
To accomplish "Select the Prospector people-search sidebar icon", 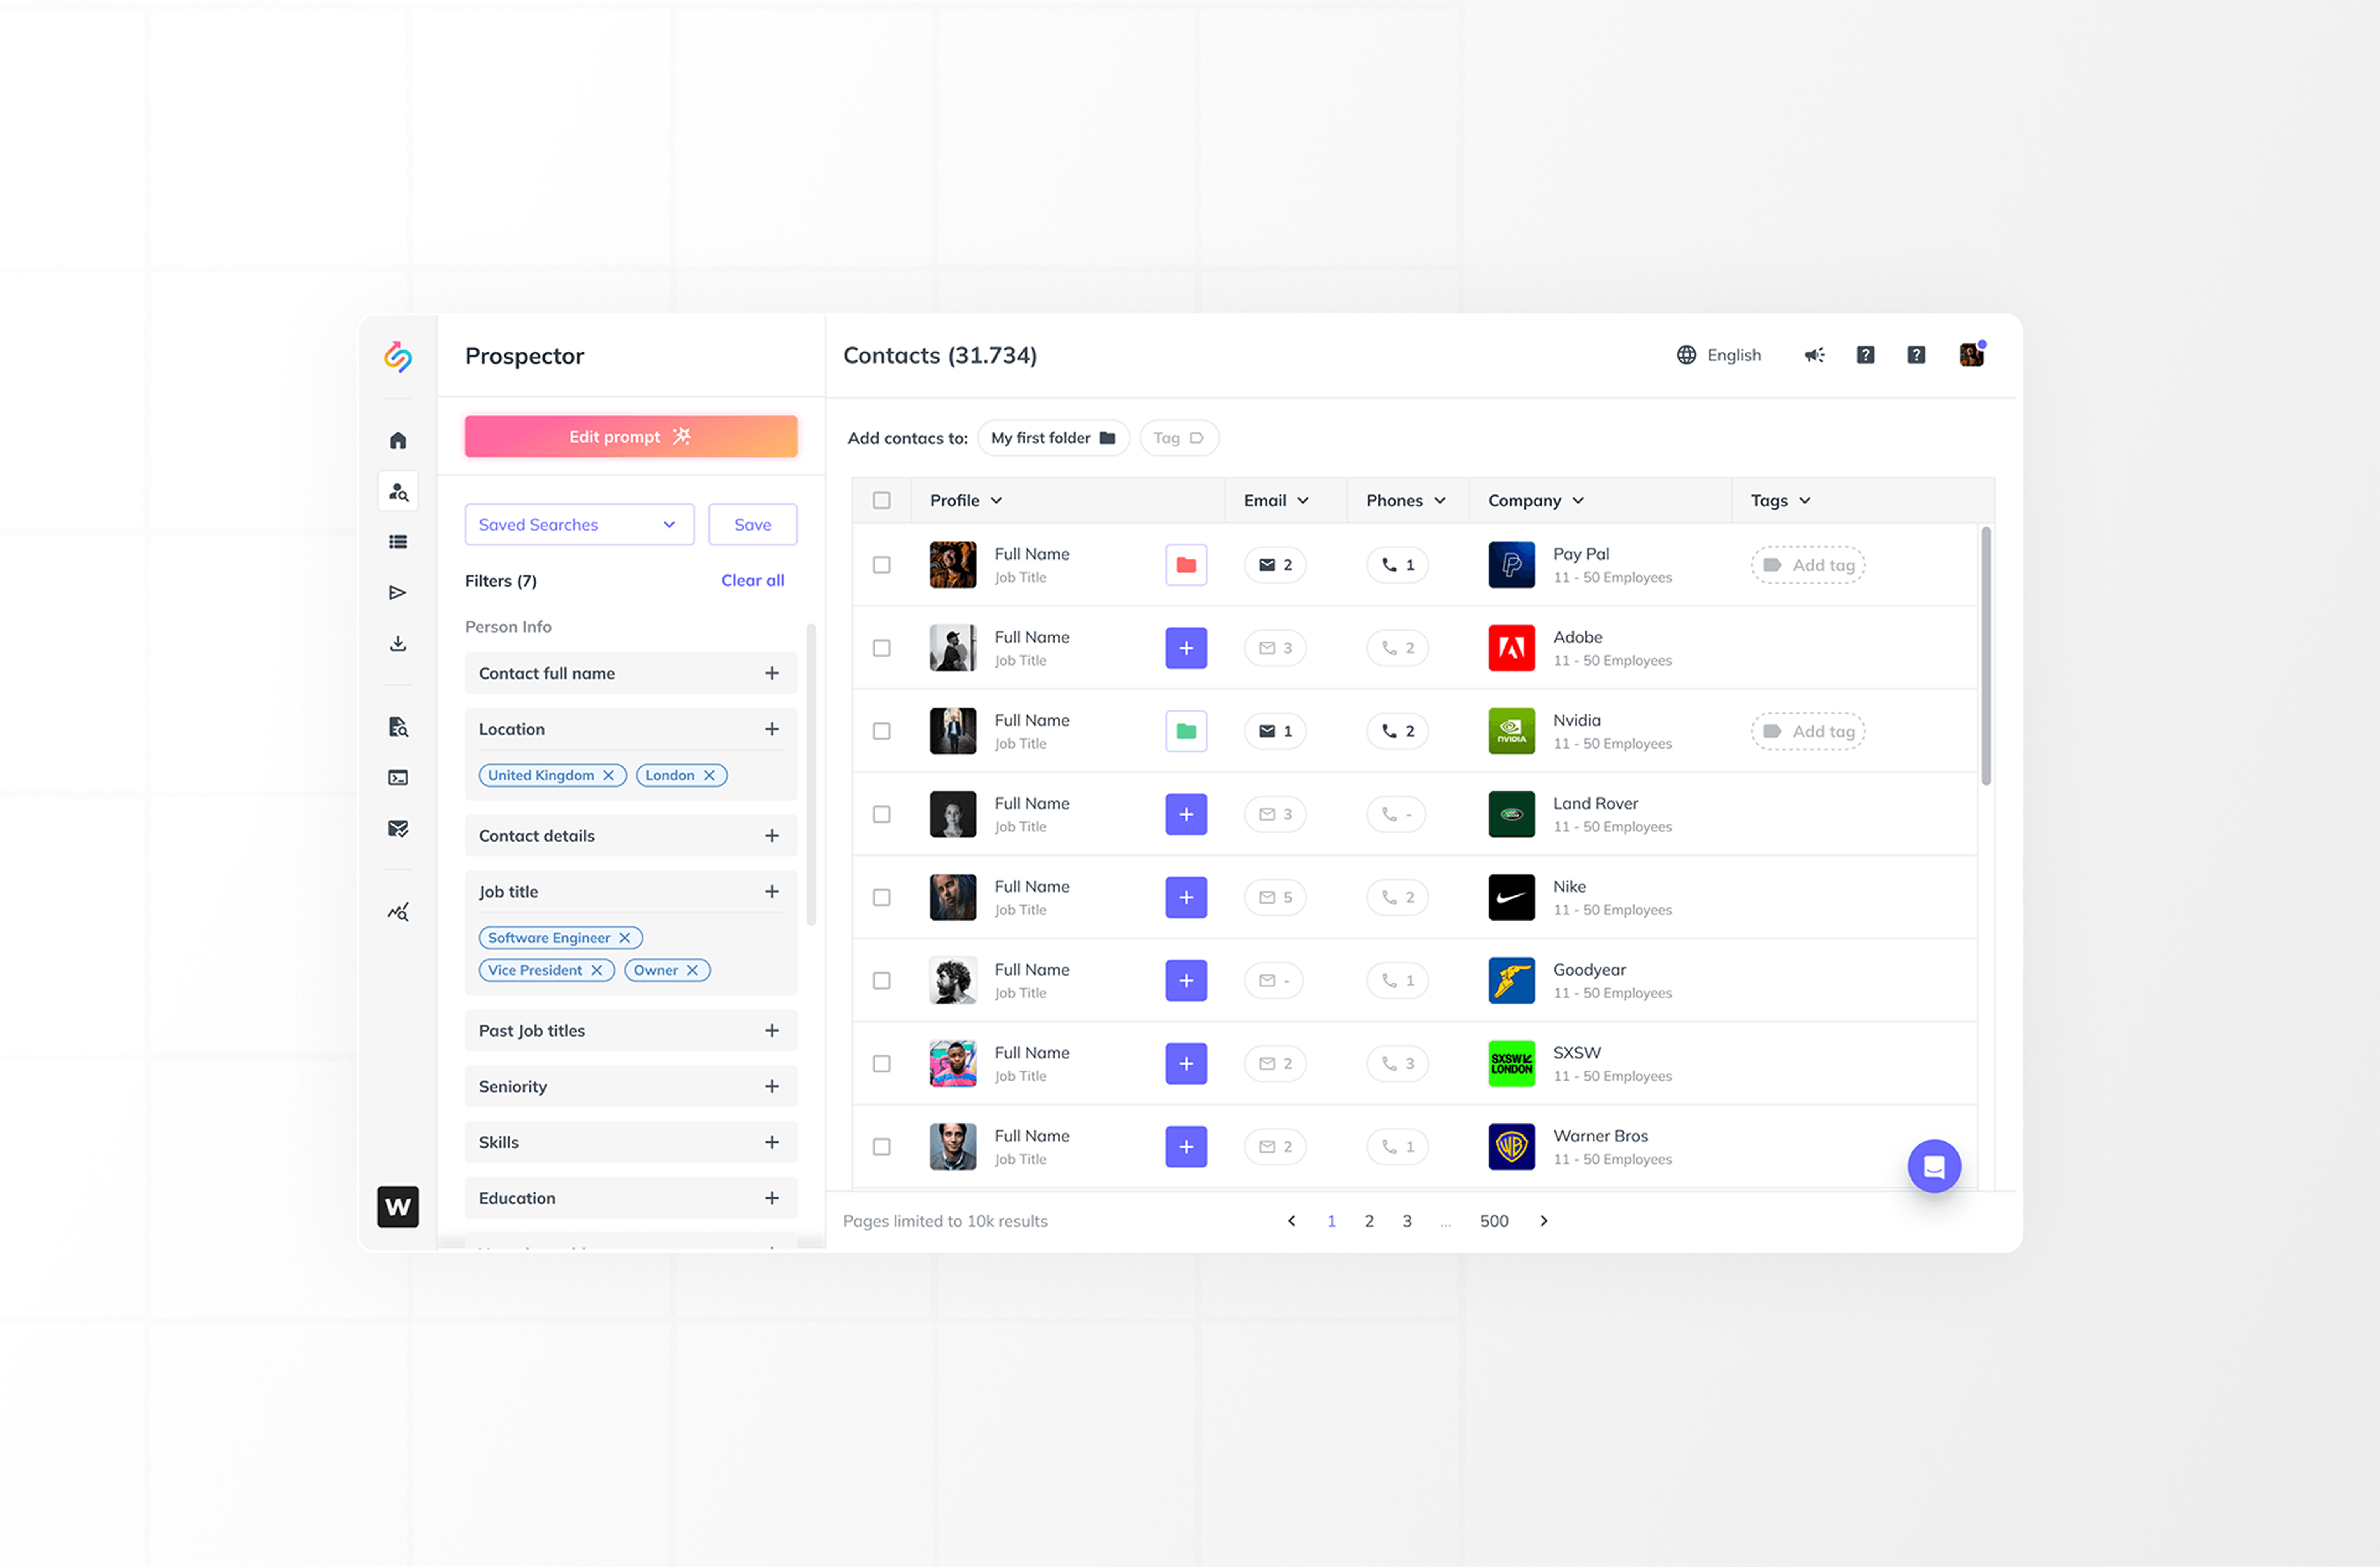I will click(398, 492).
